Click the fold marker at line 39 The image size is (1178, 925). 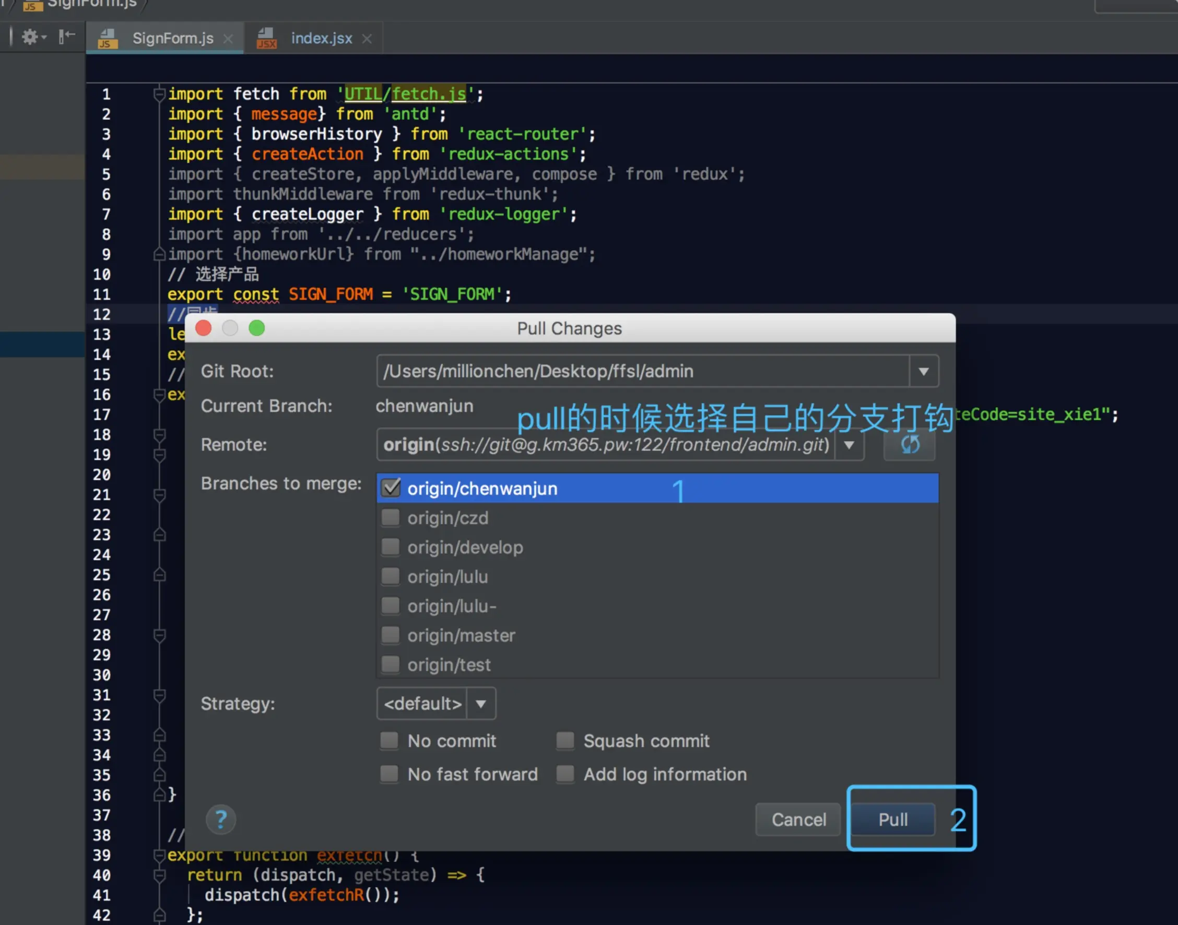(159, 855)
